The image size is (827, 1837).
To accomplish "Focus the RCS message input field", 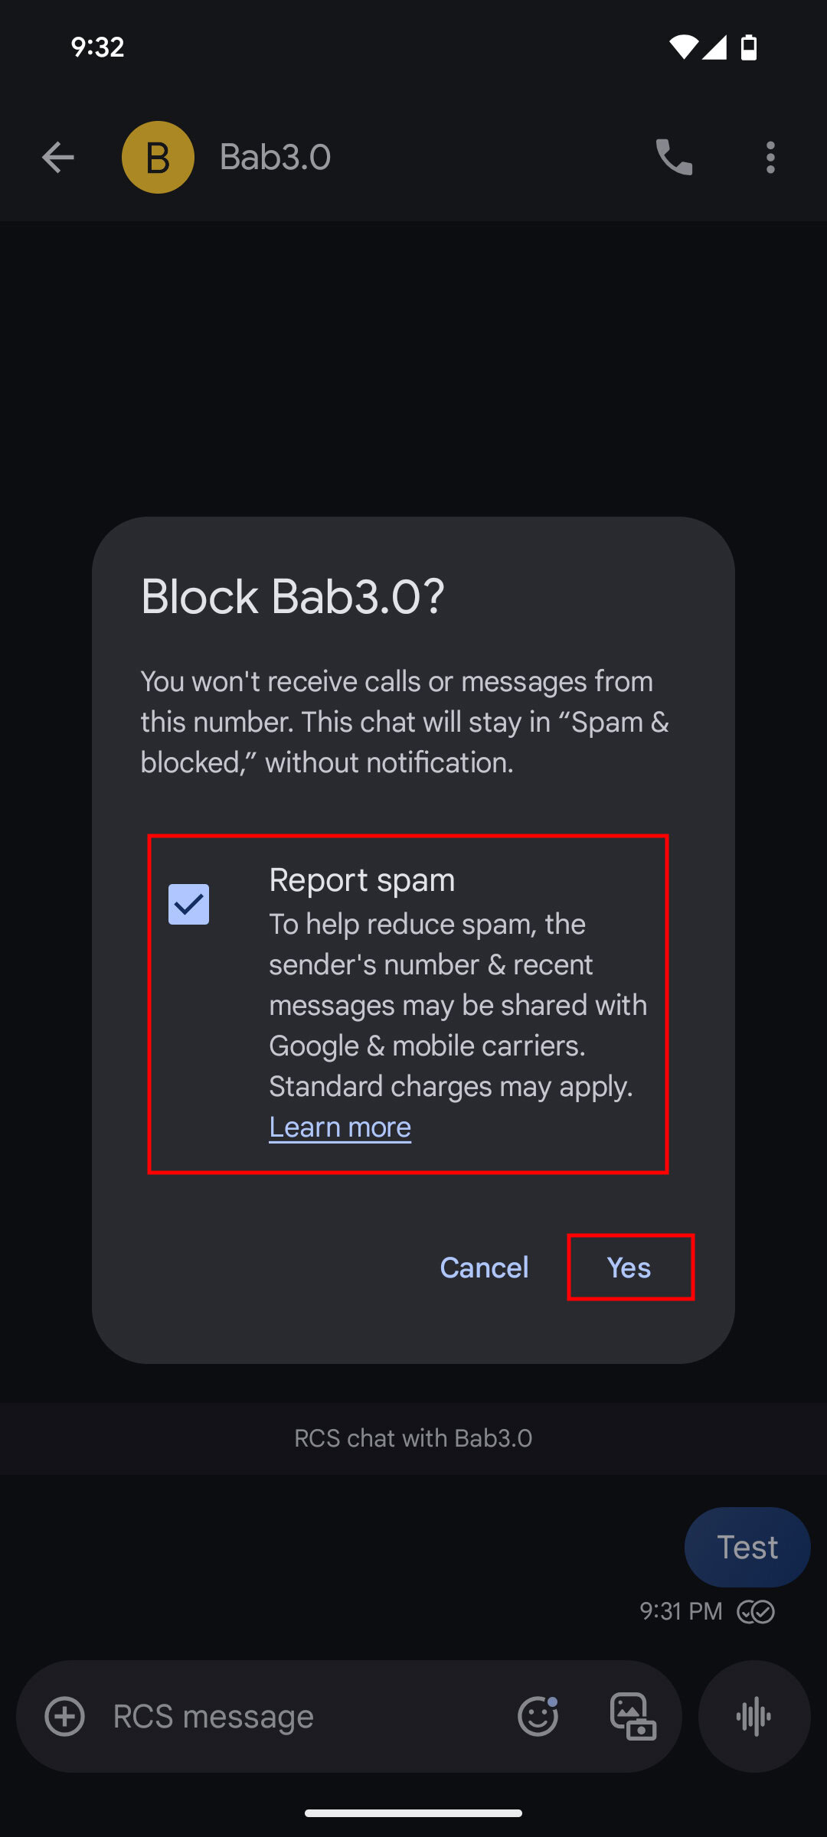I will coord(299,1716).
